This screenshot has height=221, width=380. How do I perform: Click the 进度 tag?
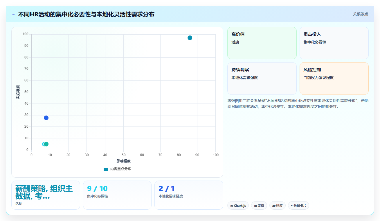tap(278, 206)
